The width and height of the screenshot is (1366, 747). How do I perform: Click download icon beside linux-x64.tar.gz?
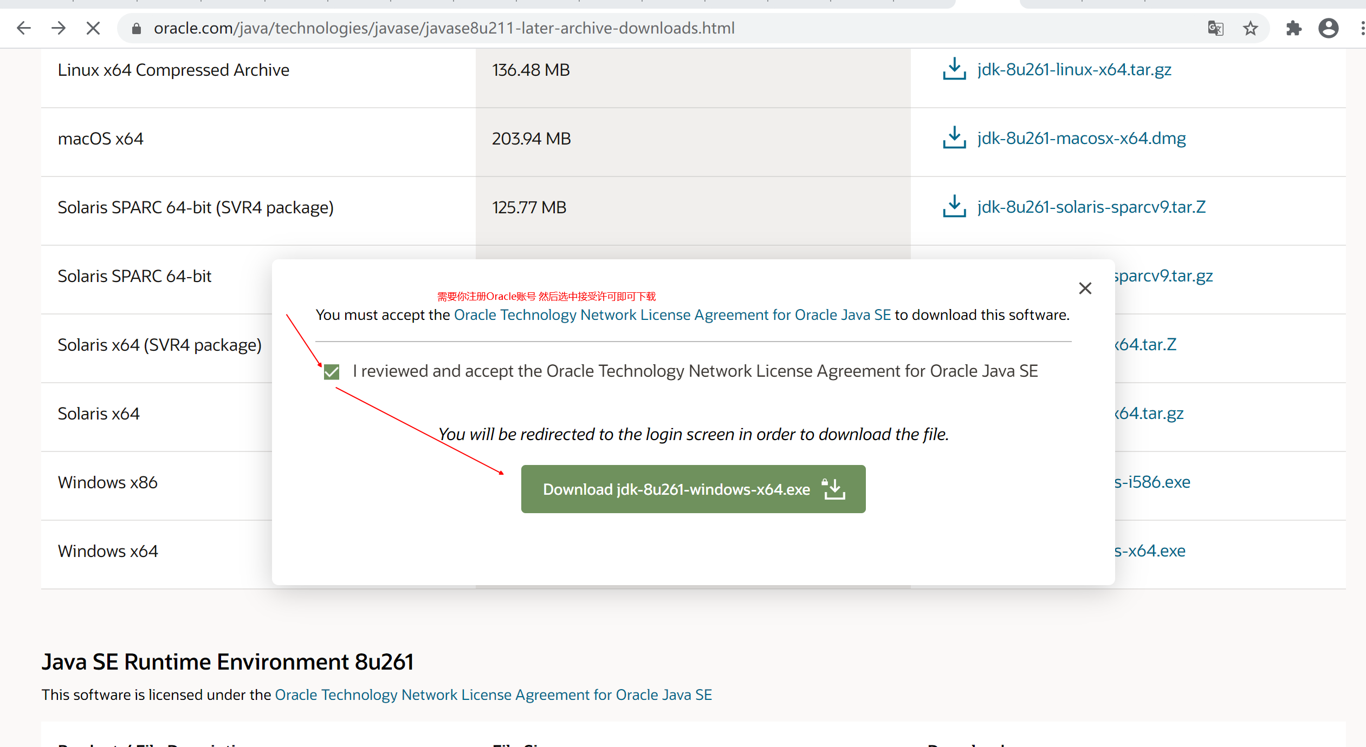954,69
